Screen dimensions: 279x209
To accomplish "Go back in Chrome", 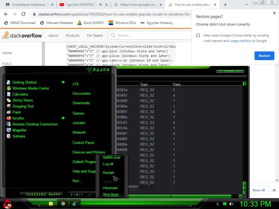I will coord(6,14).
